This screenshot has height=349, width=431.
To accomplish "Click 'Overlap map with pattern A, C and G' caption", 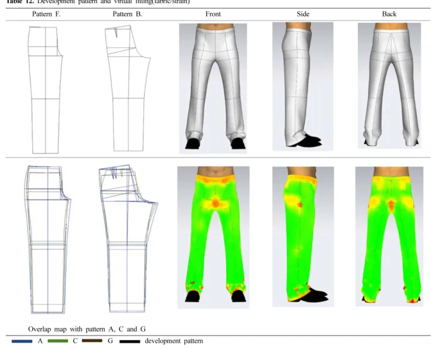I will [x=87, y=329].
